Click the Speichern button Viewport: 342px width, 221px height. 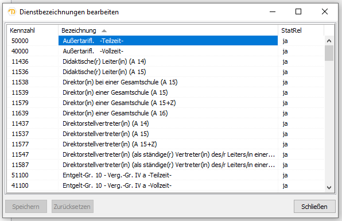26,207
